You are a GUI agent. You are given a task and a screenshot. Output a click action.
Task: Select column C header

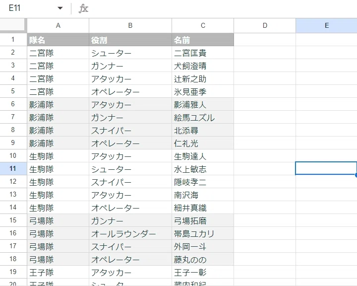(203, 25)
